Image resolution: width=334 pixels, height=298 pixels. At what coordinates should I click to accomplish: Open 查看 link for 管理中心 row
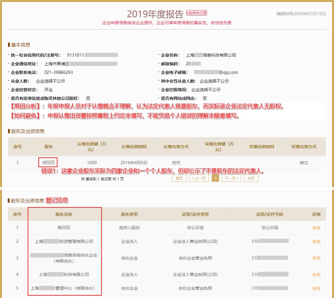click(316, 288)
